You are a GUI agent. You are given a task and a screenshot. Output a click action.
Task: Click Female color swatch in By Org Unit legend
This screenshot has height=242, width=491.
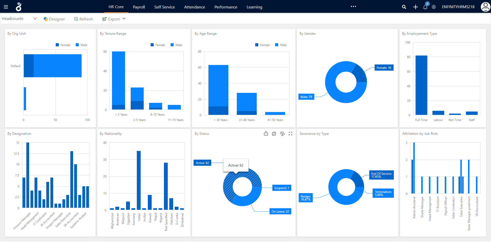coord(57,45)
